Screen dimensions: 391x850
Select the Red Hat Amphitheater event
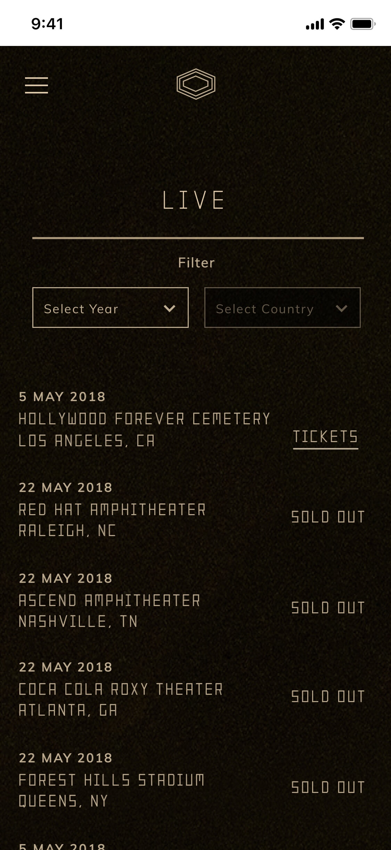click(x=112, y=510)
